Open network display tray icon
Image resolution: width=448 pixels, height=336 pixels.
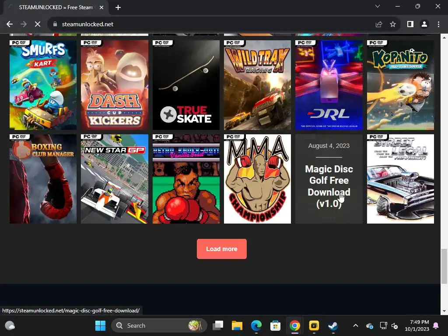tap(383, 325)
